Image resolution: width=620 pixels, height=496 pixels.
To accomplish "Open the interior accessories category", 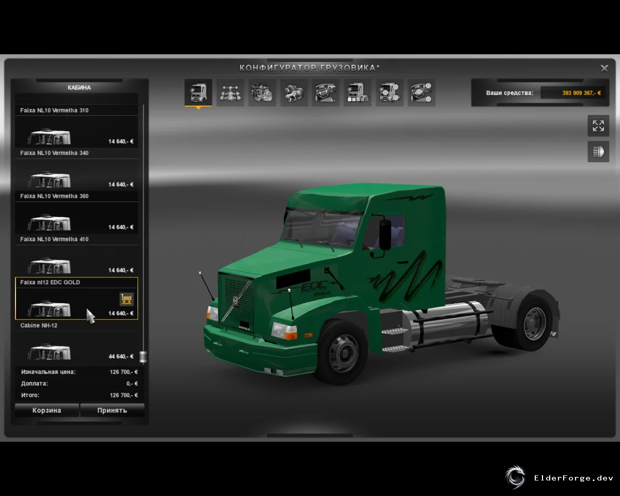I will (x=422, y=92).
